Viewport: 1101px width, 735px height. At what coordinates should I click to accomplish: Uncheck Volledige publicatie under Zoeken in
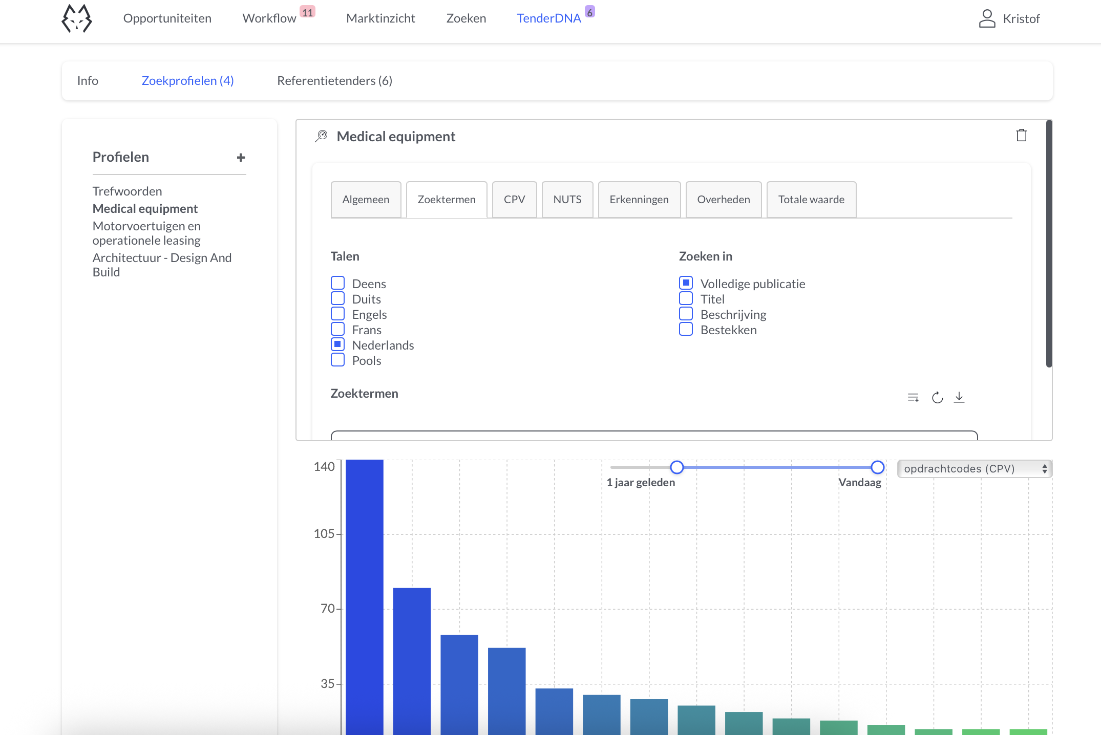pos(686,283)
